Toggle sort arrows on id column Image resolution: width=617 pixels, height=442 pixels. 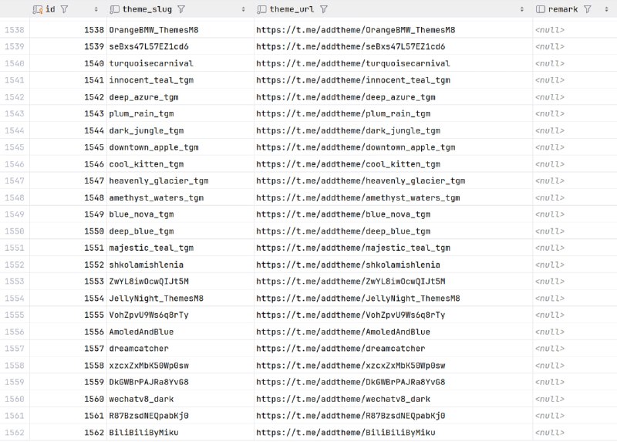[x=96, y=9]
